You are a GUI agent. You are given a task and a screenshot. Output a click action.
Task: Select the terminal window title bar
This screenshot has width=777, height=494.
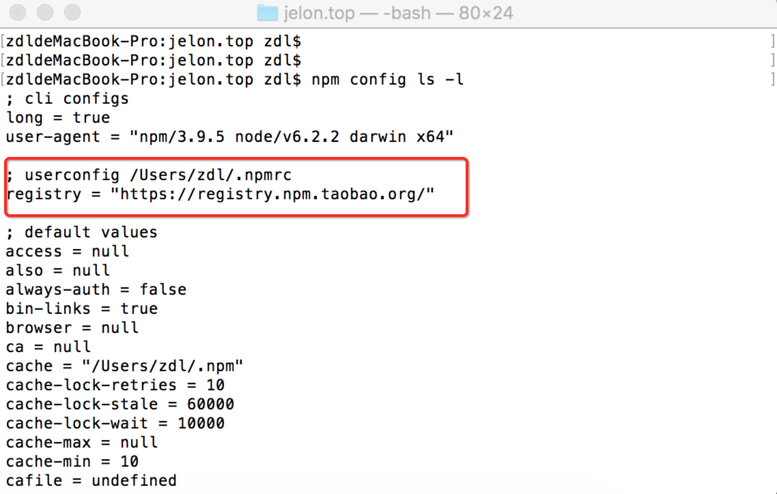[388, 9]
